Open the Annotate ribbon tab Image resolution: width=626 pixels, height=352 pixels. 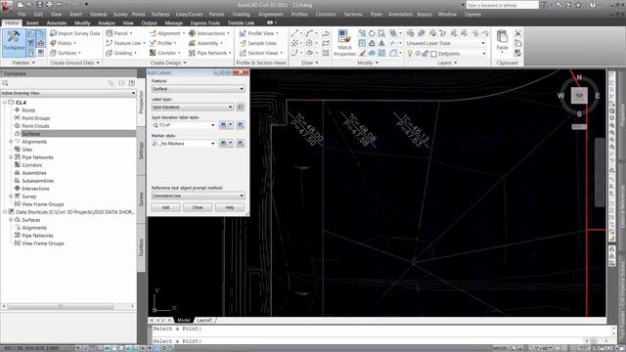57,22
